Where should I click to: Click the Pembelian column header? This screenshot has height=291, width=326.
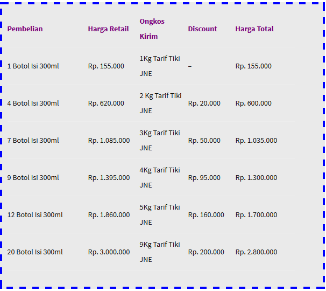pos(25,29)
